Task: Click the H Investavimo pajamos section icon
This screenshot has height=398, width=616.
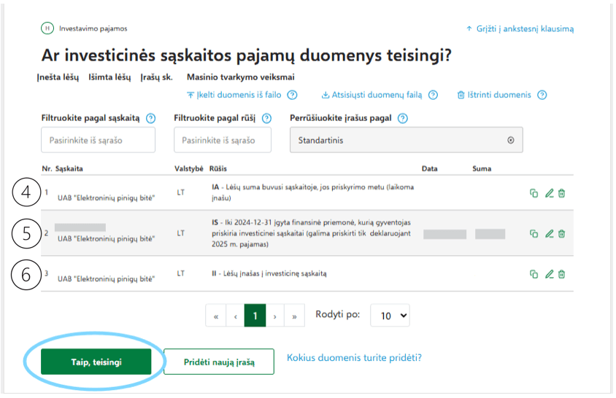Action: point(47,28)
